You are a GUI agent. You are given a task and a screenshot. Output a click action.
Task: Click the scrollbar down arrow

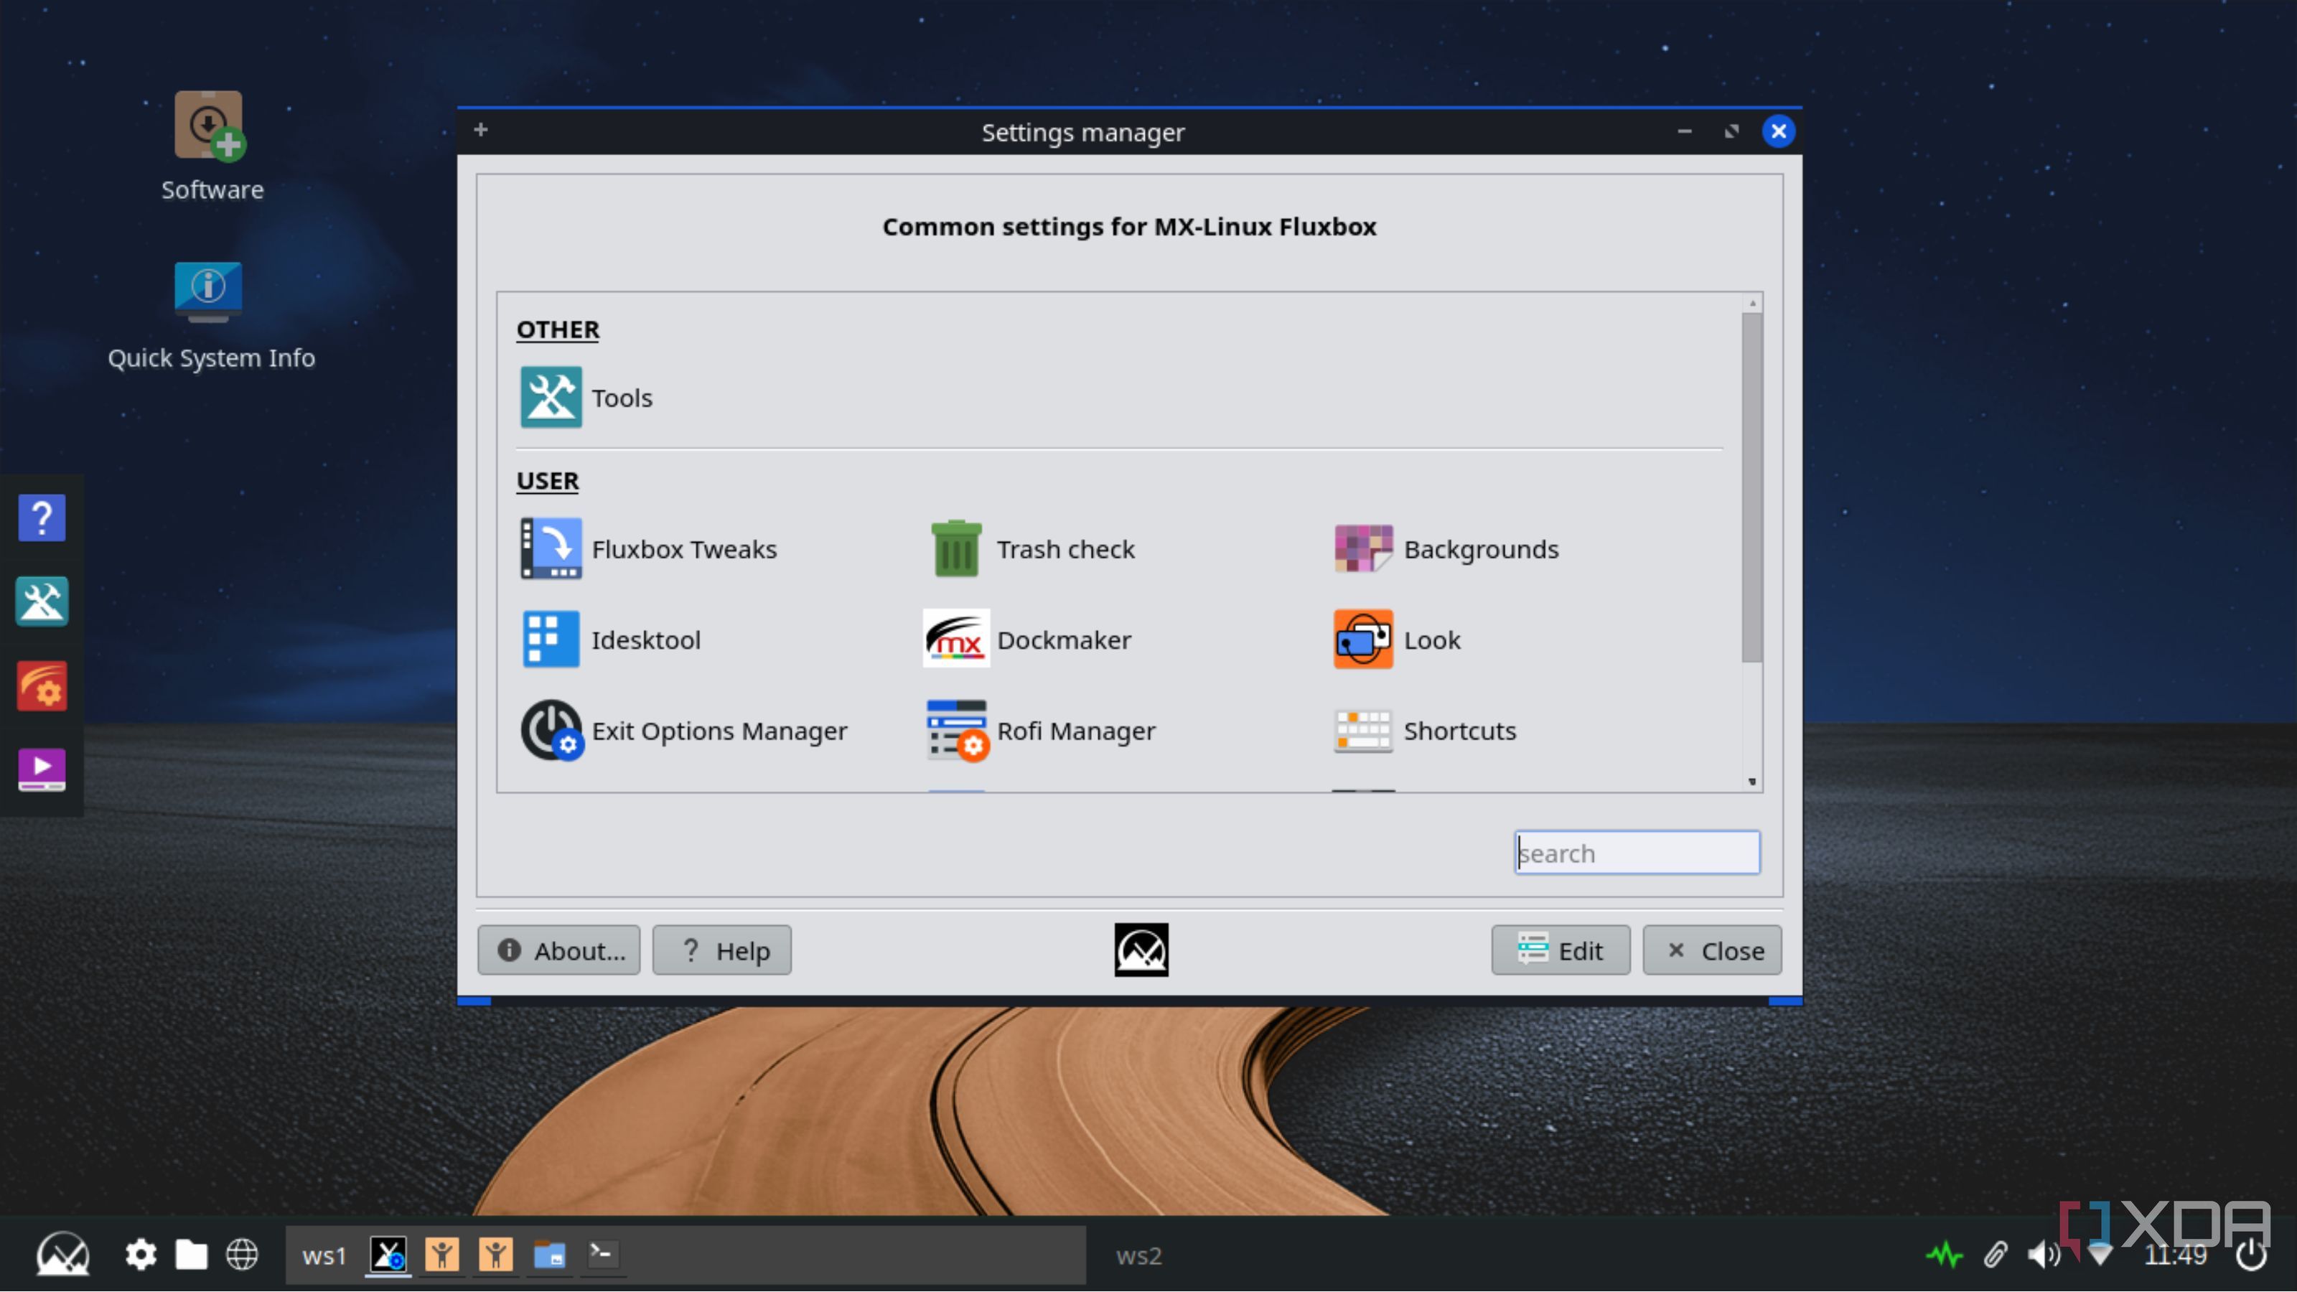[x=1752, y=781]
